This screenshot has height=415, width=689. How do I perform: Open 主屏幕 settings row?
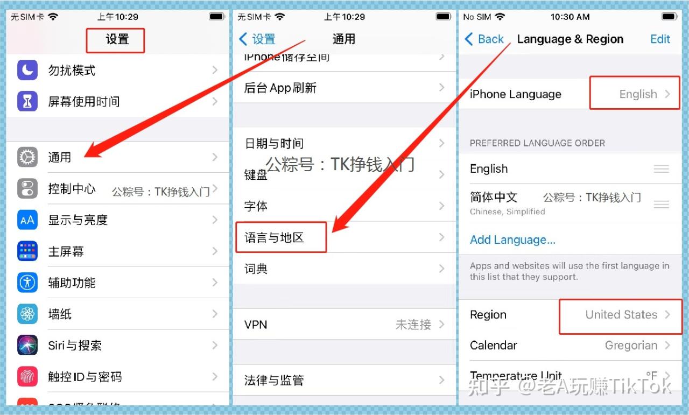[118, 251]
